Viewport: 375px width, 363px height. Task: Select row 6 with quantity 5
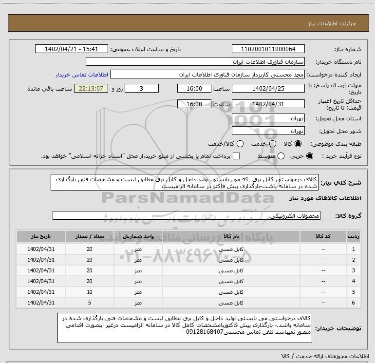pyautogui.click(x=188, y=303)
